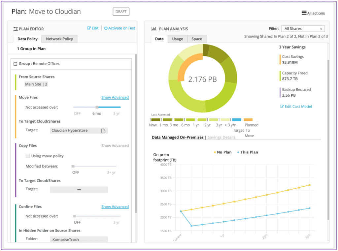Click the Plan Analysis vertical scrollbar
This screenshot has height=251, width=338.
328,140
